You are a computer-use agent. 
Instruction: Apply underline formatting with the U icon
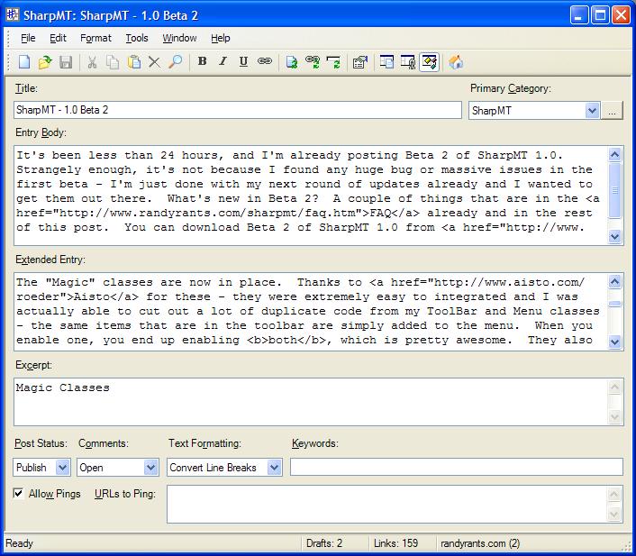point(243,61)
